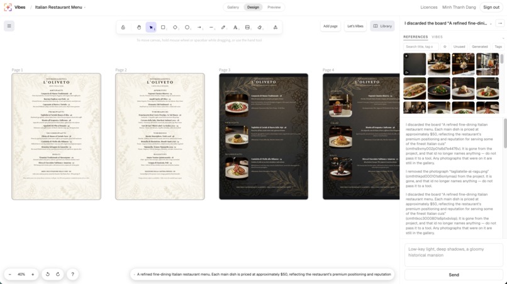Image resolution: width=507 pixels, height=284 pixels.
Task: Select the cocktail by window thumbnail
Action: pyautogui.click(x=487, y=64)
